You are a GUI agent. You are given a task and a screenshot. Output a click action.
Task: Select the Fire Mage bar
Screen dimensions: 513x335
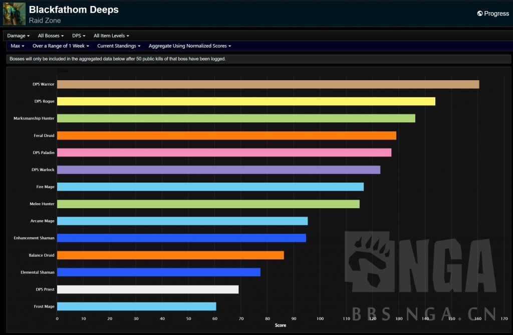[210, 187]
